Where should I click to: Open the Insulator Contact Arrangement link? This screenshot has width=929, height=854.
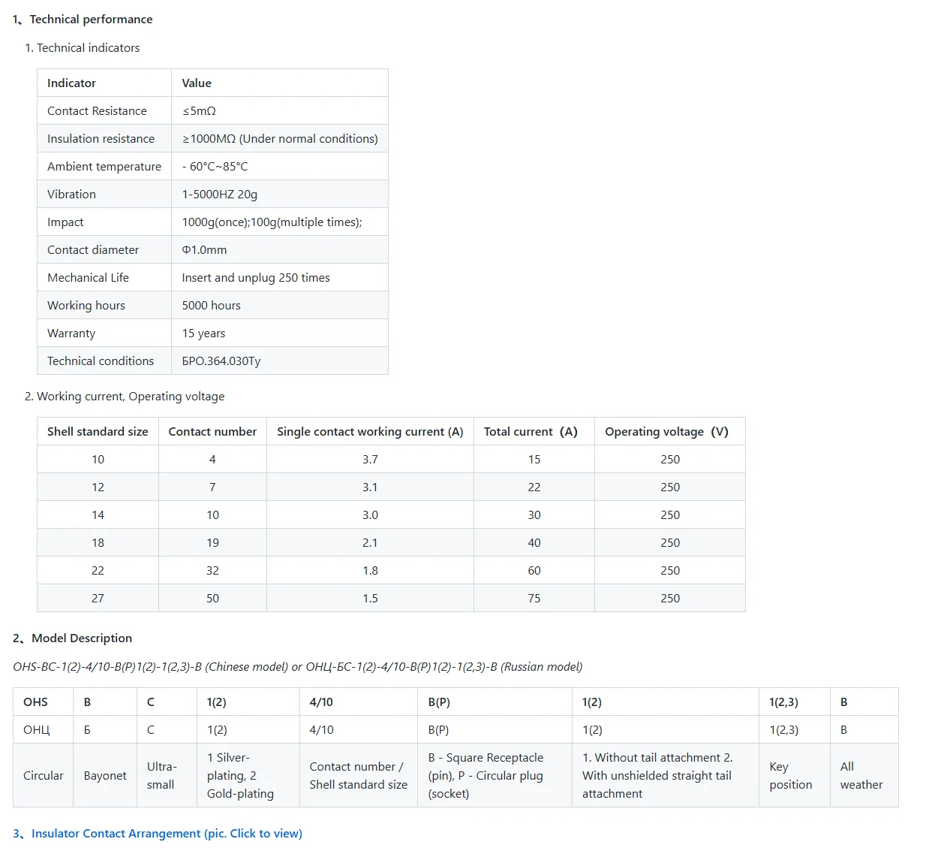(158, 833)
